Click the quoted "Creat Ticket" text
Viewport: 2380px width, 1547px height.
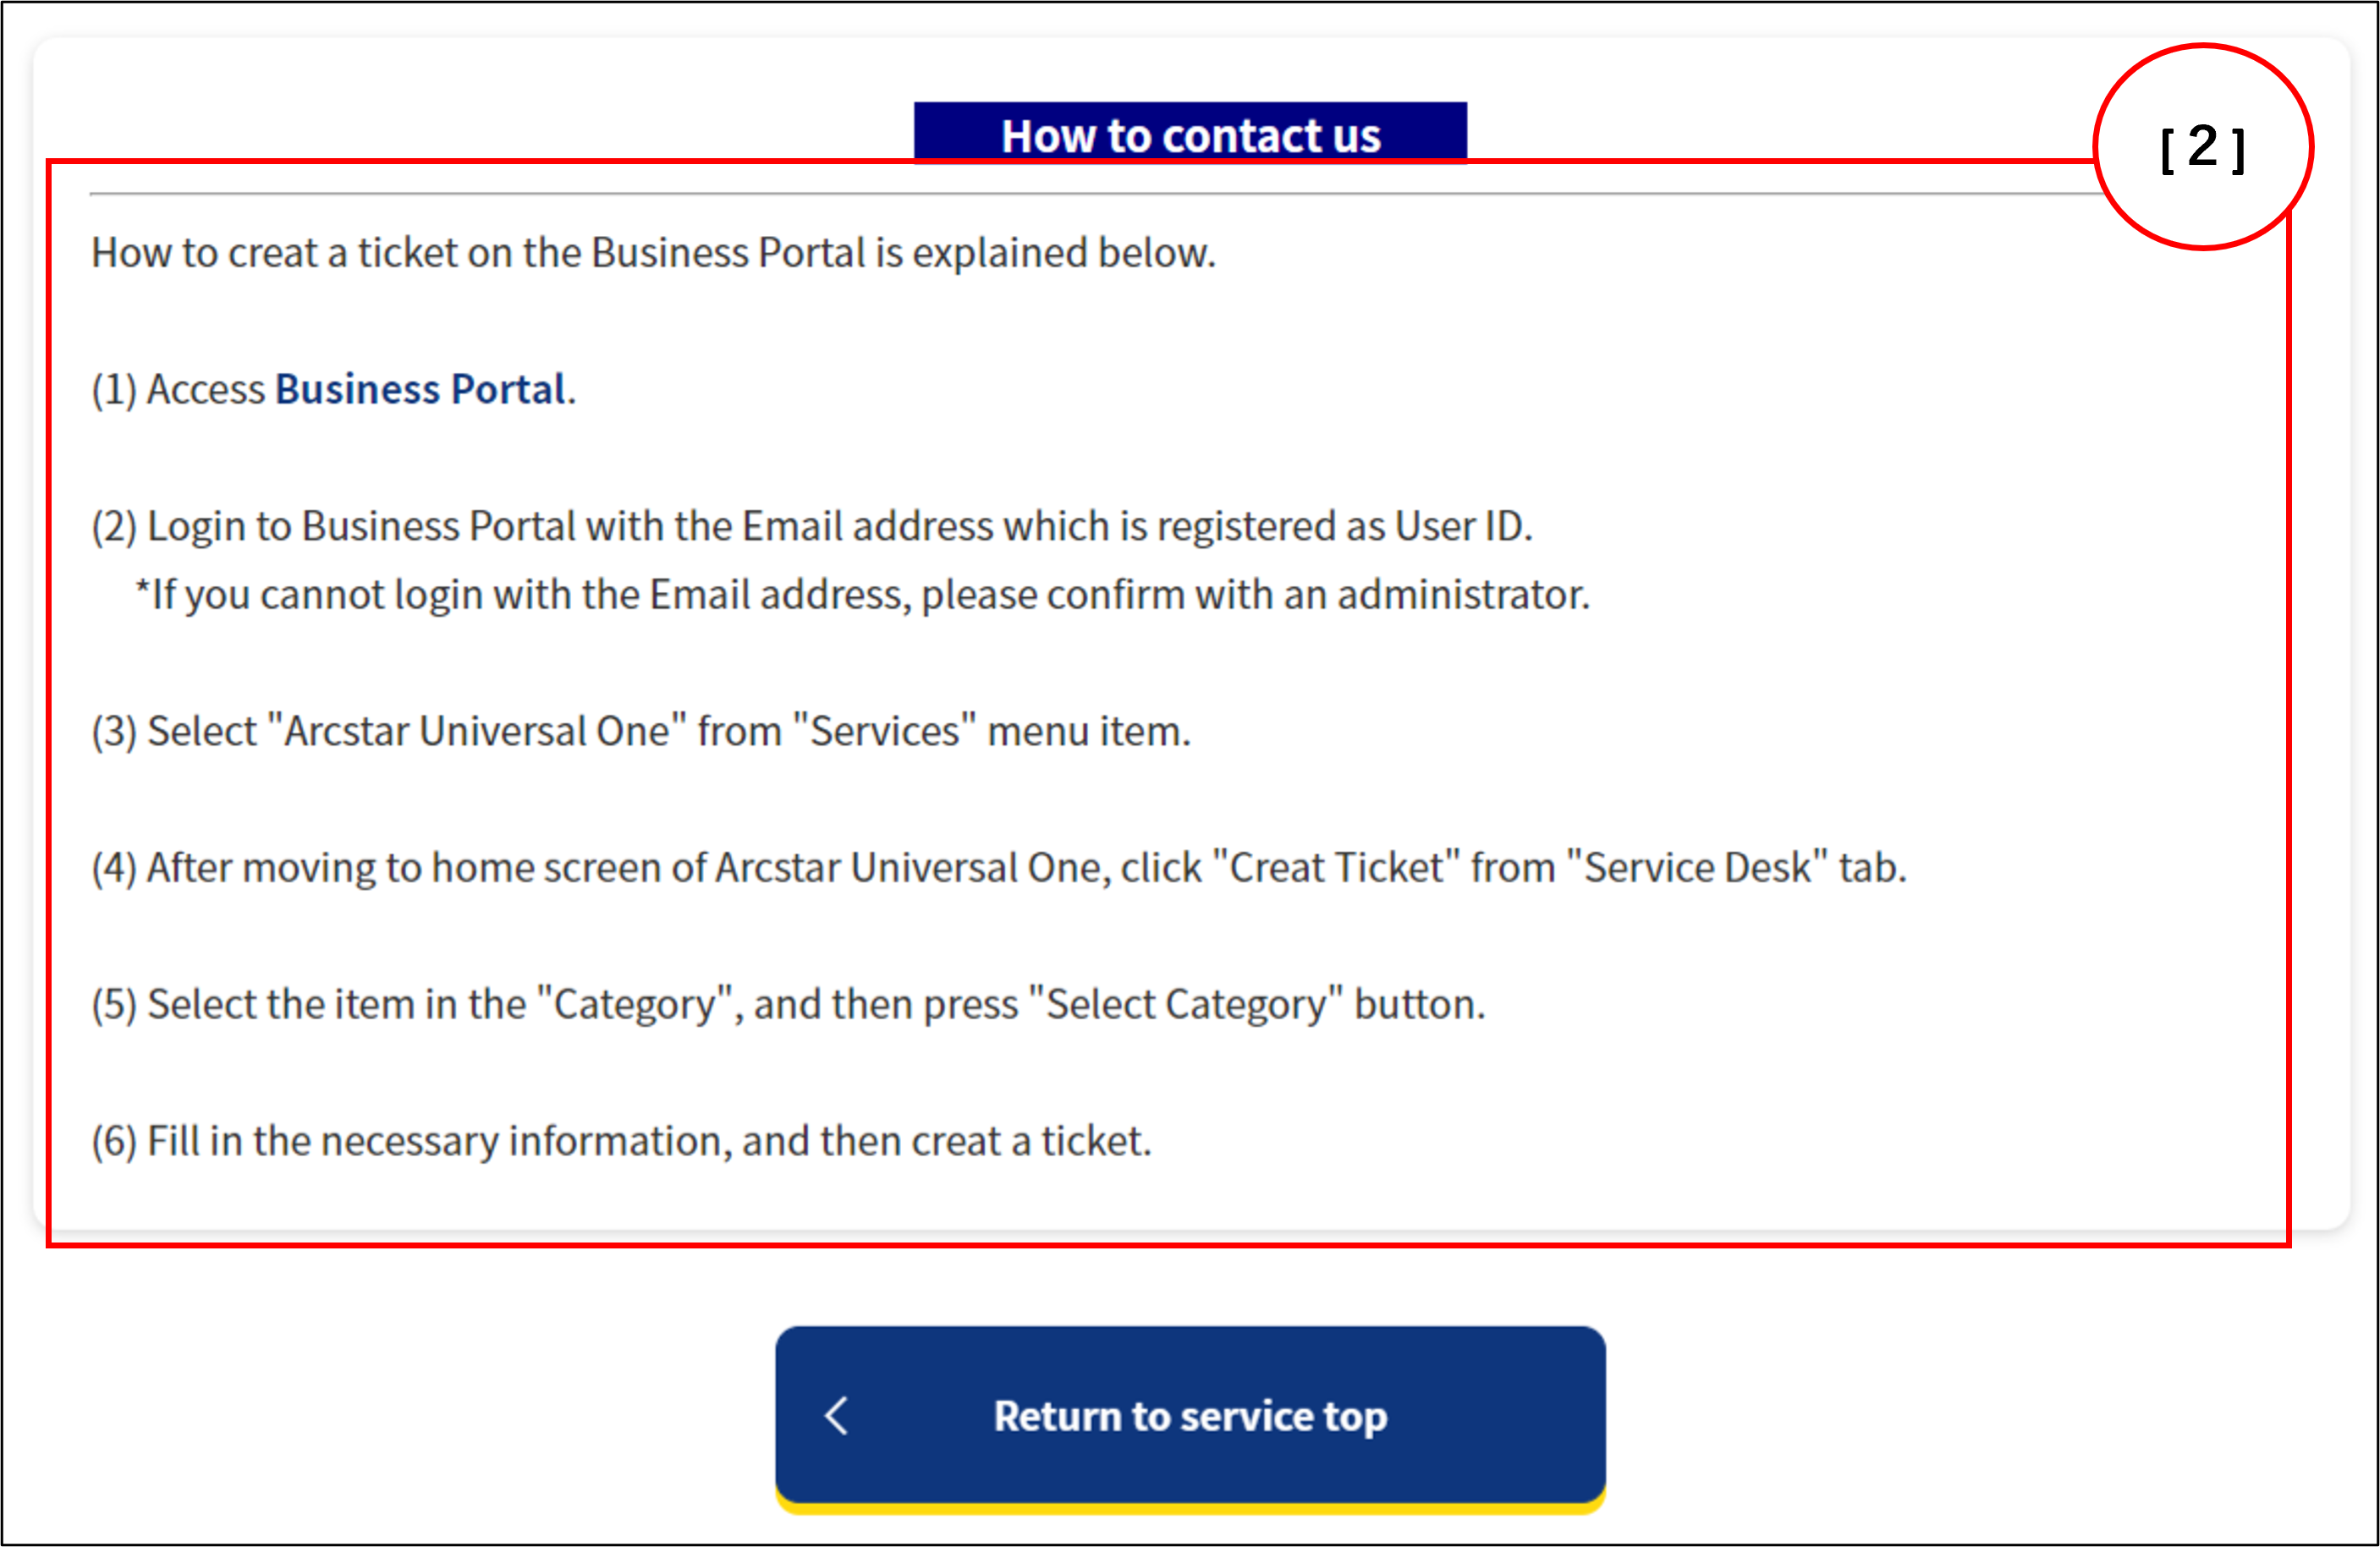1336,868
